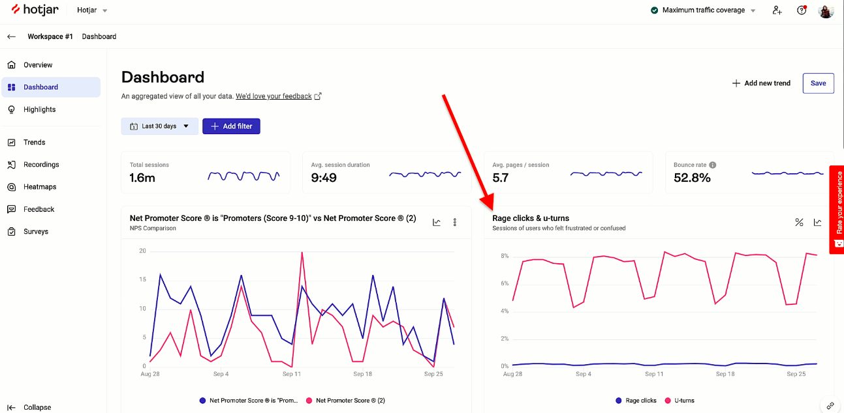
Task: Open the Rate your experience tab
Action: (x=838, y=209)
